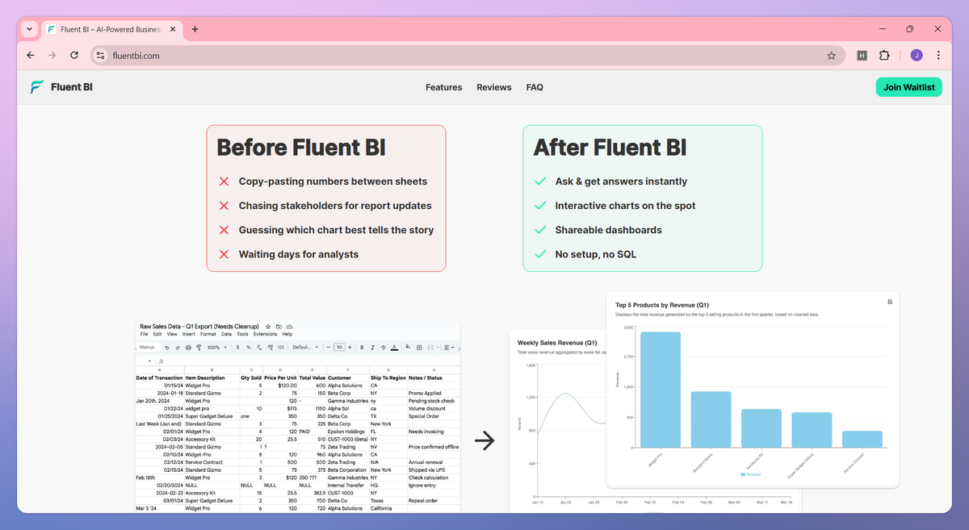Image resolution: width=969 pixels, height=530 pixels.
Task: Bookmark this page with the star icon
Action: pyautogui.click(x=831, y=56)
